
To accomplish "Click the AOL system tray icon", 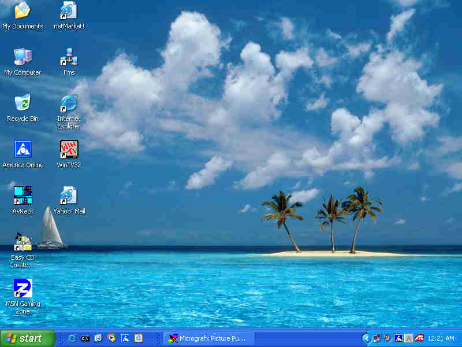I will (398, 338).
